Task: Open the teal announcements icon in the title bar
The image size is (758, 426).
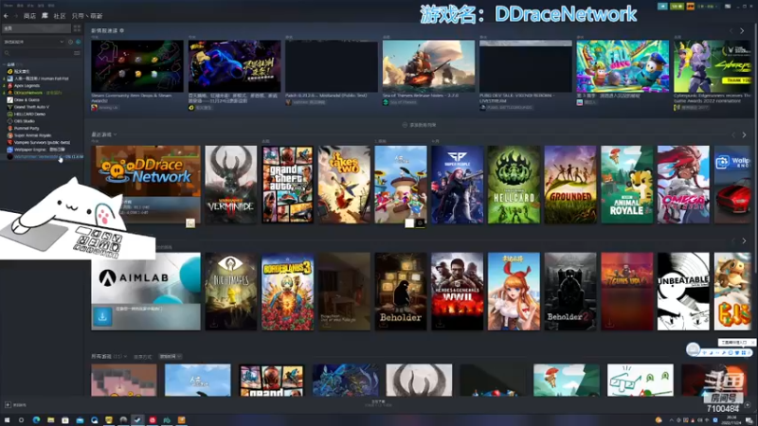Action: pyautogui.click(x=662, y=7)
